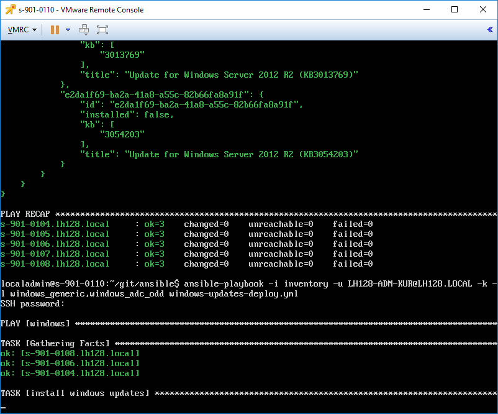Screen dimensions: 498x414
Task: Click ok: [s-901-0108.lh128.local] line
Action: click(70, 353)
